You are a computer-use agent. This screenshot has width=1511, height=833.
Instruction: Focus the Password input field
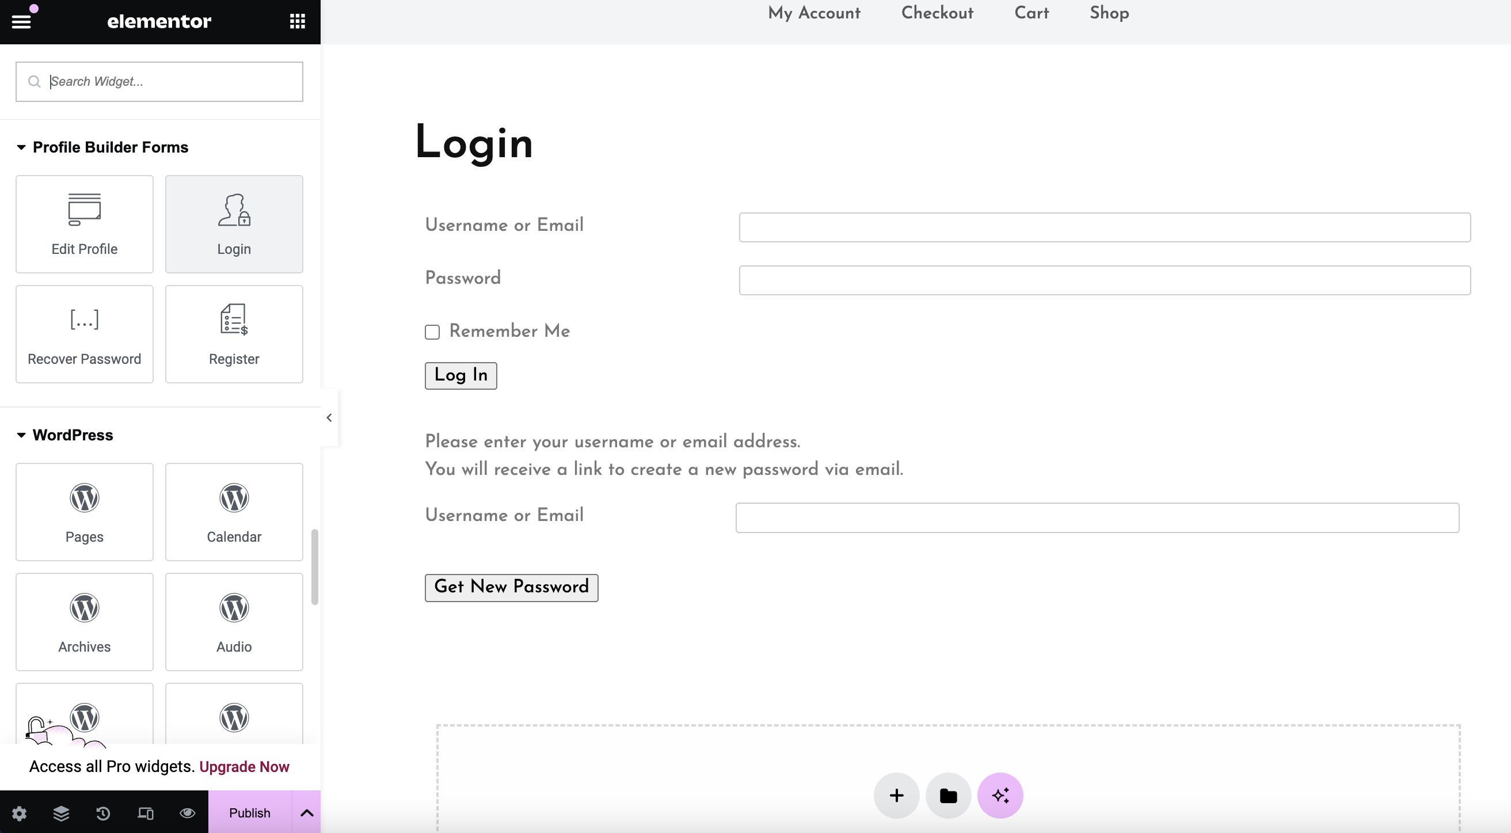(x=1105, y=280)
